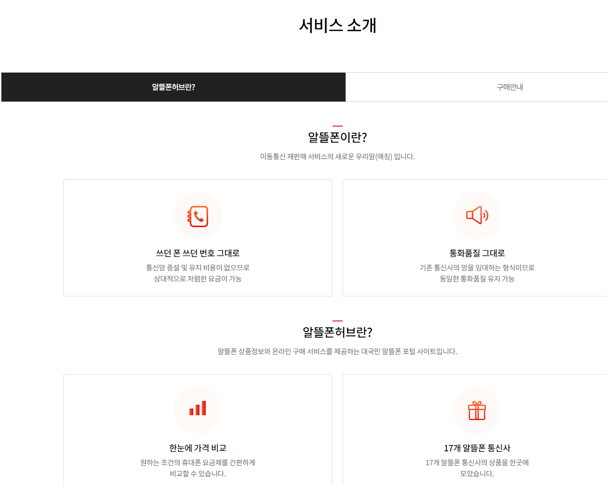The width and height of the screenshot is (607, 486).
Task: Click the "알뜰폰허브란?" section heading
Action: 338,332
